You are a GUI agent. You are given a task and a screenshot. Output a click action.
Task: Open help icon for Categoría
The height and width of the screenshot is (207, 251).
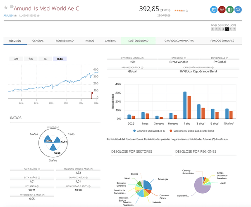pyautogui.click(x=185, y=58)
